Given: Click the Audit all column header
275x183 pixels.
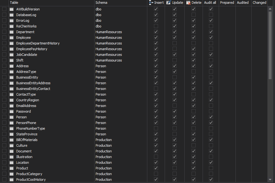Looking at the screenshot, I should pos(210,3).
